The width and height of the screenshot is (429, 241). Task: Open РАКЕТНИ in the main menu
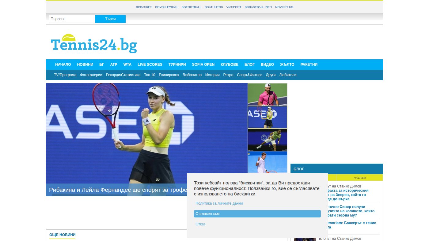(309, 65)
